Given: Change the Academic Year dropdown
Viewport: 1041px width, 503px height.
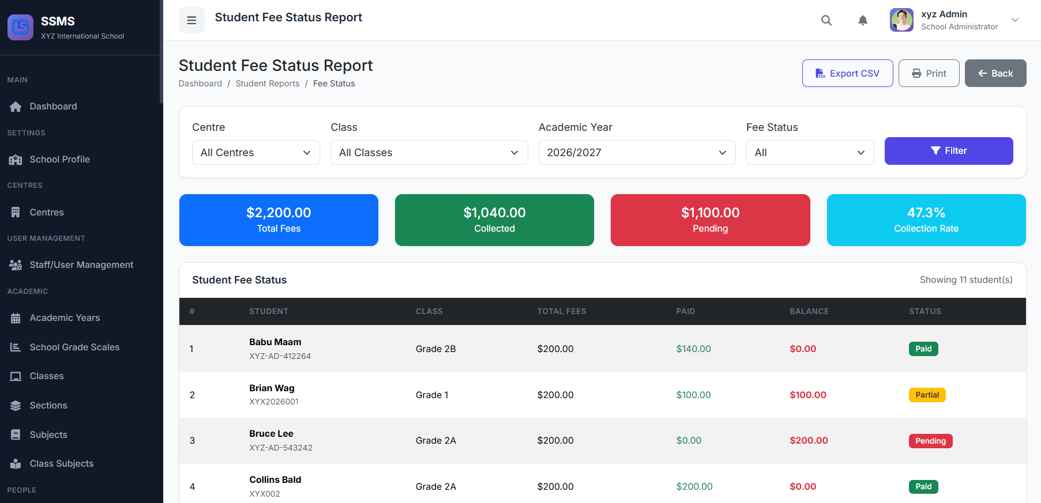Looking at the screenshot, I should (x=636, y=153).
